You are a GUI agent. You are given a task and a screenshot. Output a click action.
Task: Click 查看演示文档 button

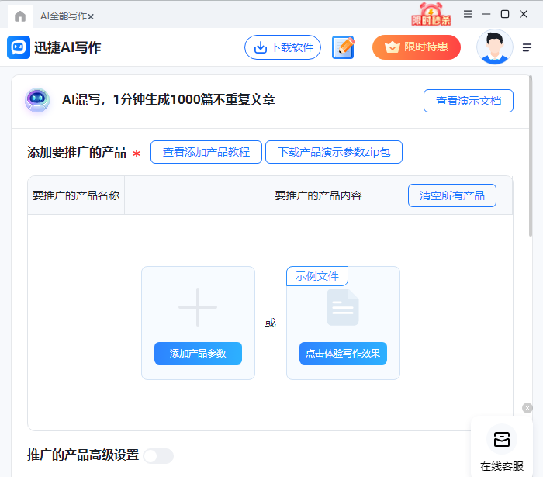[469, 101]
